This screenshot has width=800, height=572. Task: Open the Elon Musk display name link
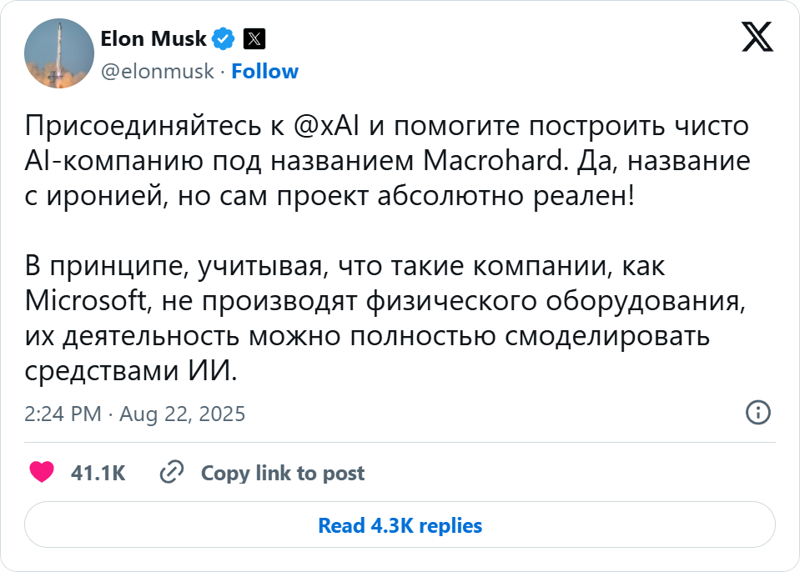[153, 38]
